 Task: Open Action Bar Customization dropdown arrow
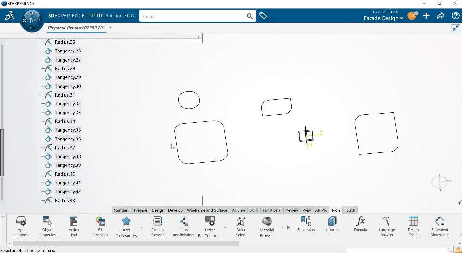pyautogui.click(x=225, y=227)
